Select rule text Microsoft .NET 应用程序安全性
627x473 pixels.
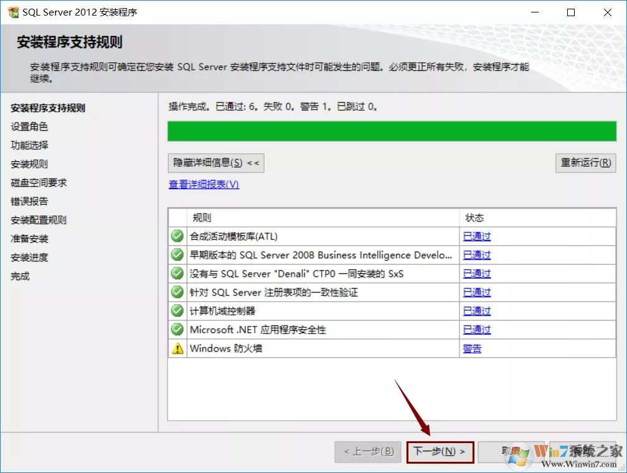[x=258, y=330]
